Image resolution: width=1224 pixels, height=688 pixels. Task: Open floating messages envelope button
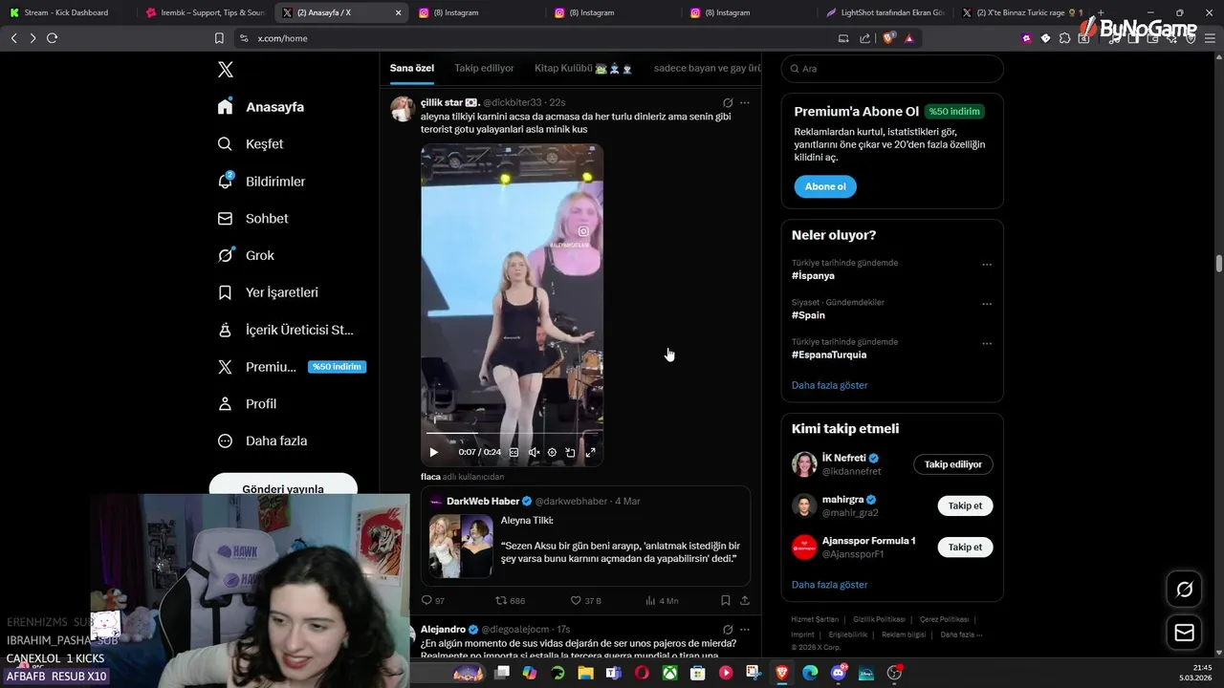(x=1184, y=633)
